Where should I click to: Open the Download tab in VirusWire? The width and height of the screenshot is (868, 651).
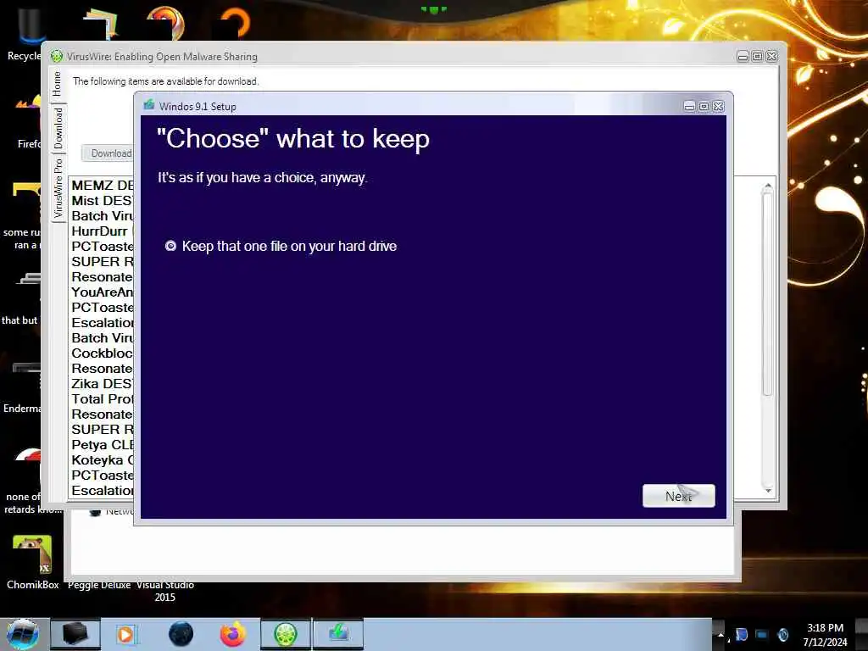coord(58,129)
